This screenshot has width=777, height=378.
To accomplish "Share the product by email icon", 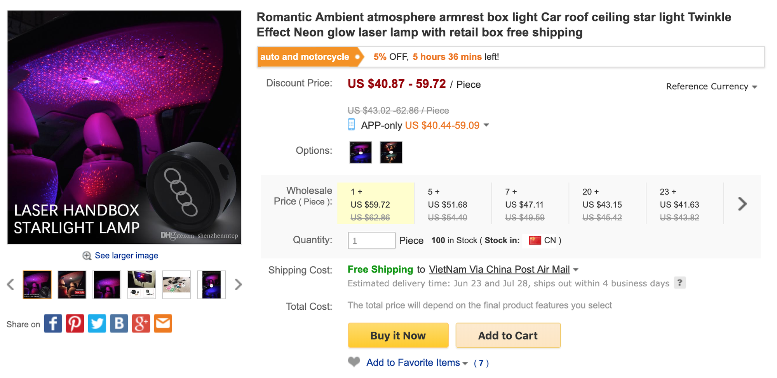I will (x=163, y=324).
